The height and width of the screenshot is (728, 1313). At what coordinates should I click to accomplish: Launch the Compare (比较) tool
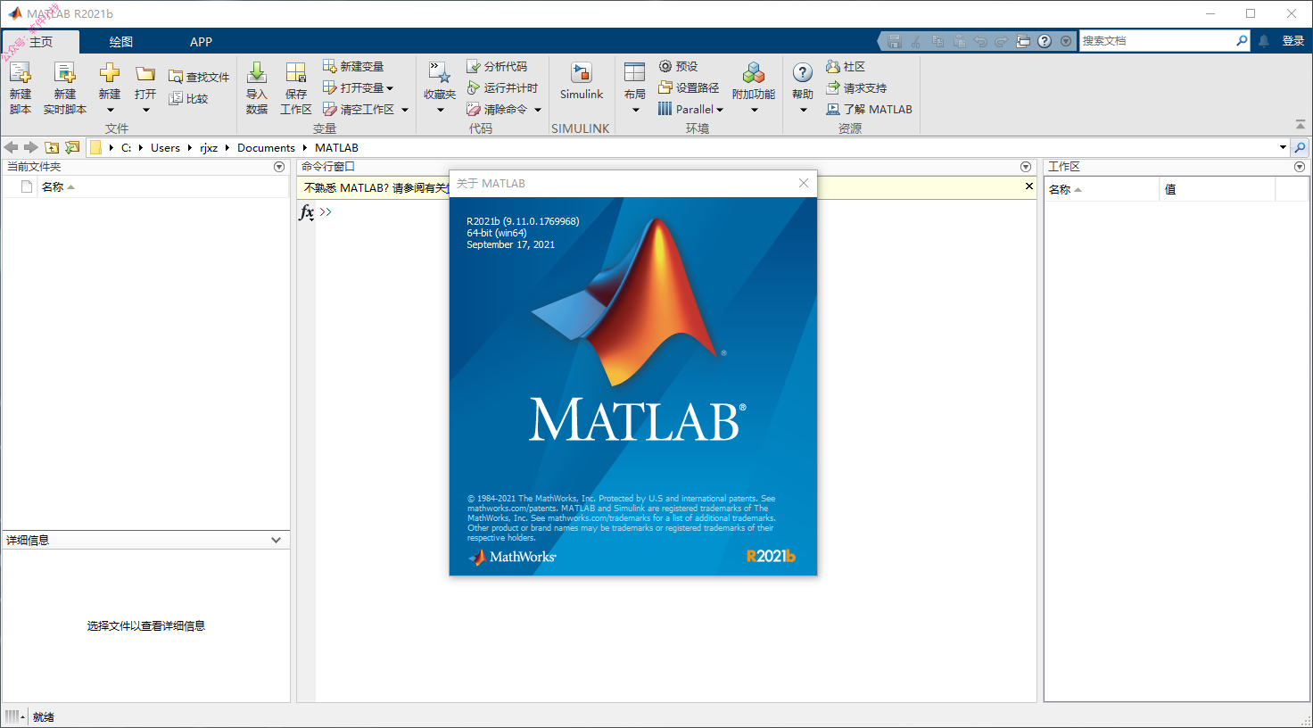188,99
